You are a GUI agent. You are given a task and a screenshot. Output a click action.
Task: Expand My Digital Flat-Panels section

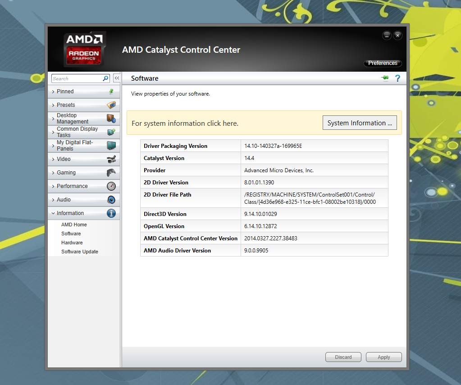(84, 146)
